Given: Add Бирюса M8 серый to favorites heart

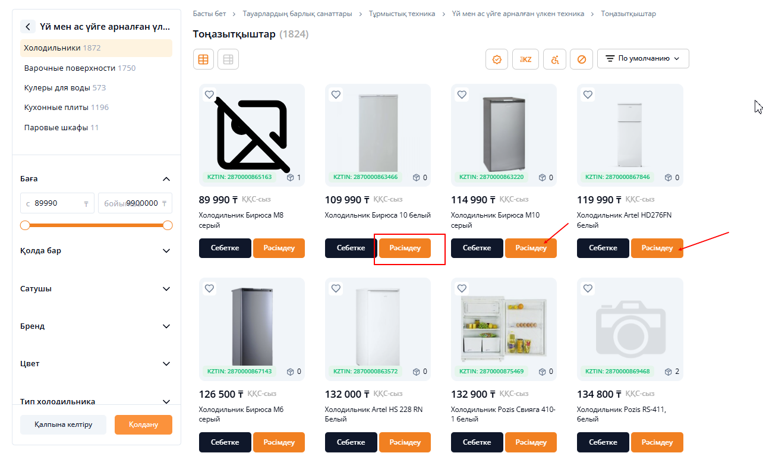Looking at the screenshot, I should 209,94.
